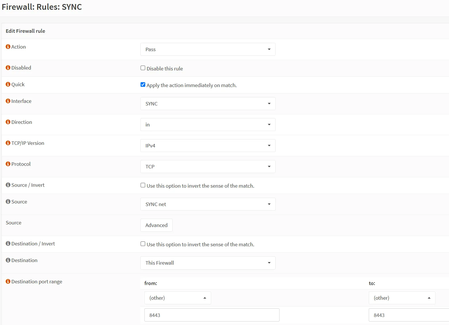
Task: Open the Direction dropdown showing in
Action: (x=208, y=124)
